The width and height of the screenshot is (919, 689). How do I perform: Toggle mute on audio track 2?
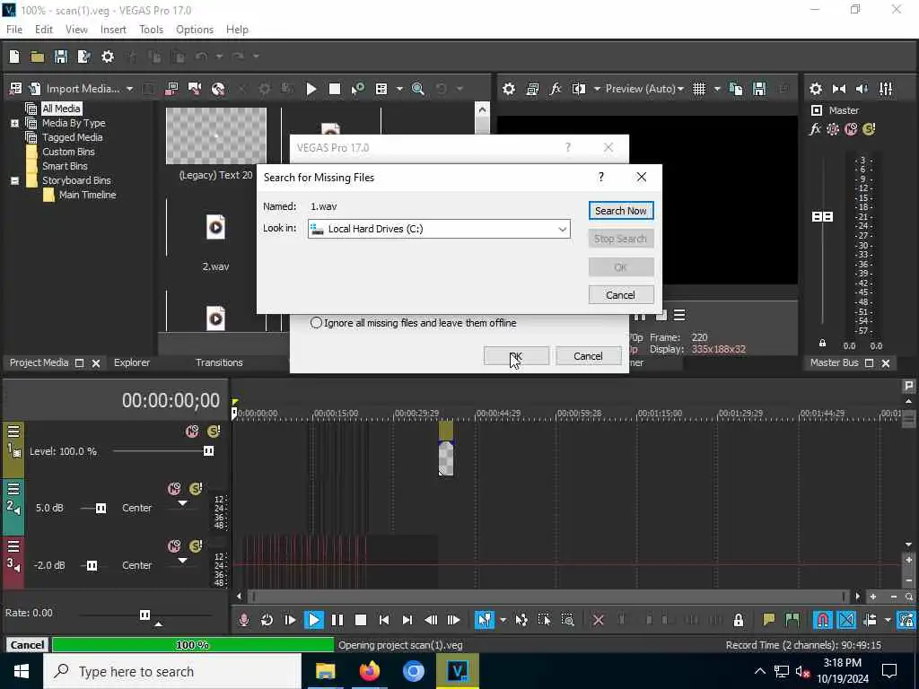coord(174,489)
